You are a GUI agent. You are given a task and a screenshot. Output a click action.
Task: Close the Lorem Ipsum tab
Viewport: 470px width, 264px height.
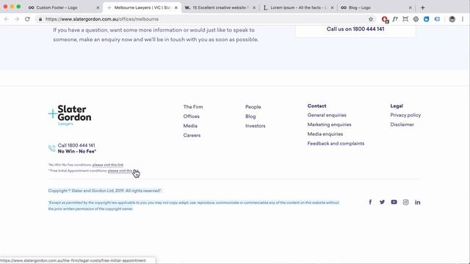[x=332, y=8]
